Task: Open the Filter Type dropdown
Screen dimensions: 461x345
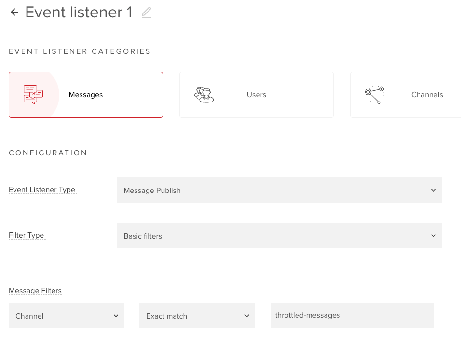Action: point(279,235)
